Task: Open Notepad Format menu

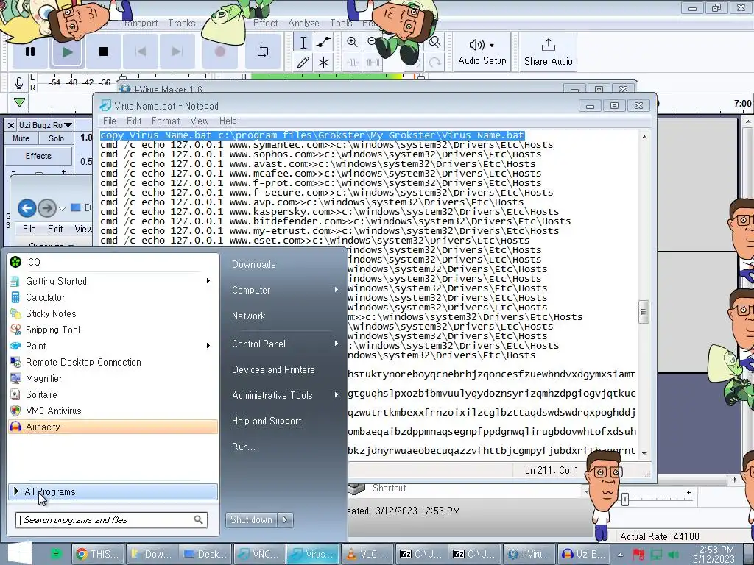Action: pyautogui.click(x=166, y=121)
